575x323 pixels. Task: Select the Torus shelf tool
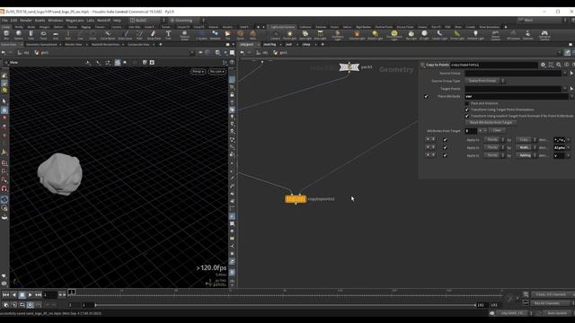[43, 35]
